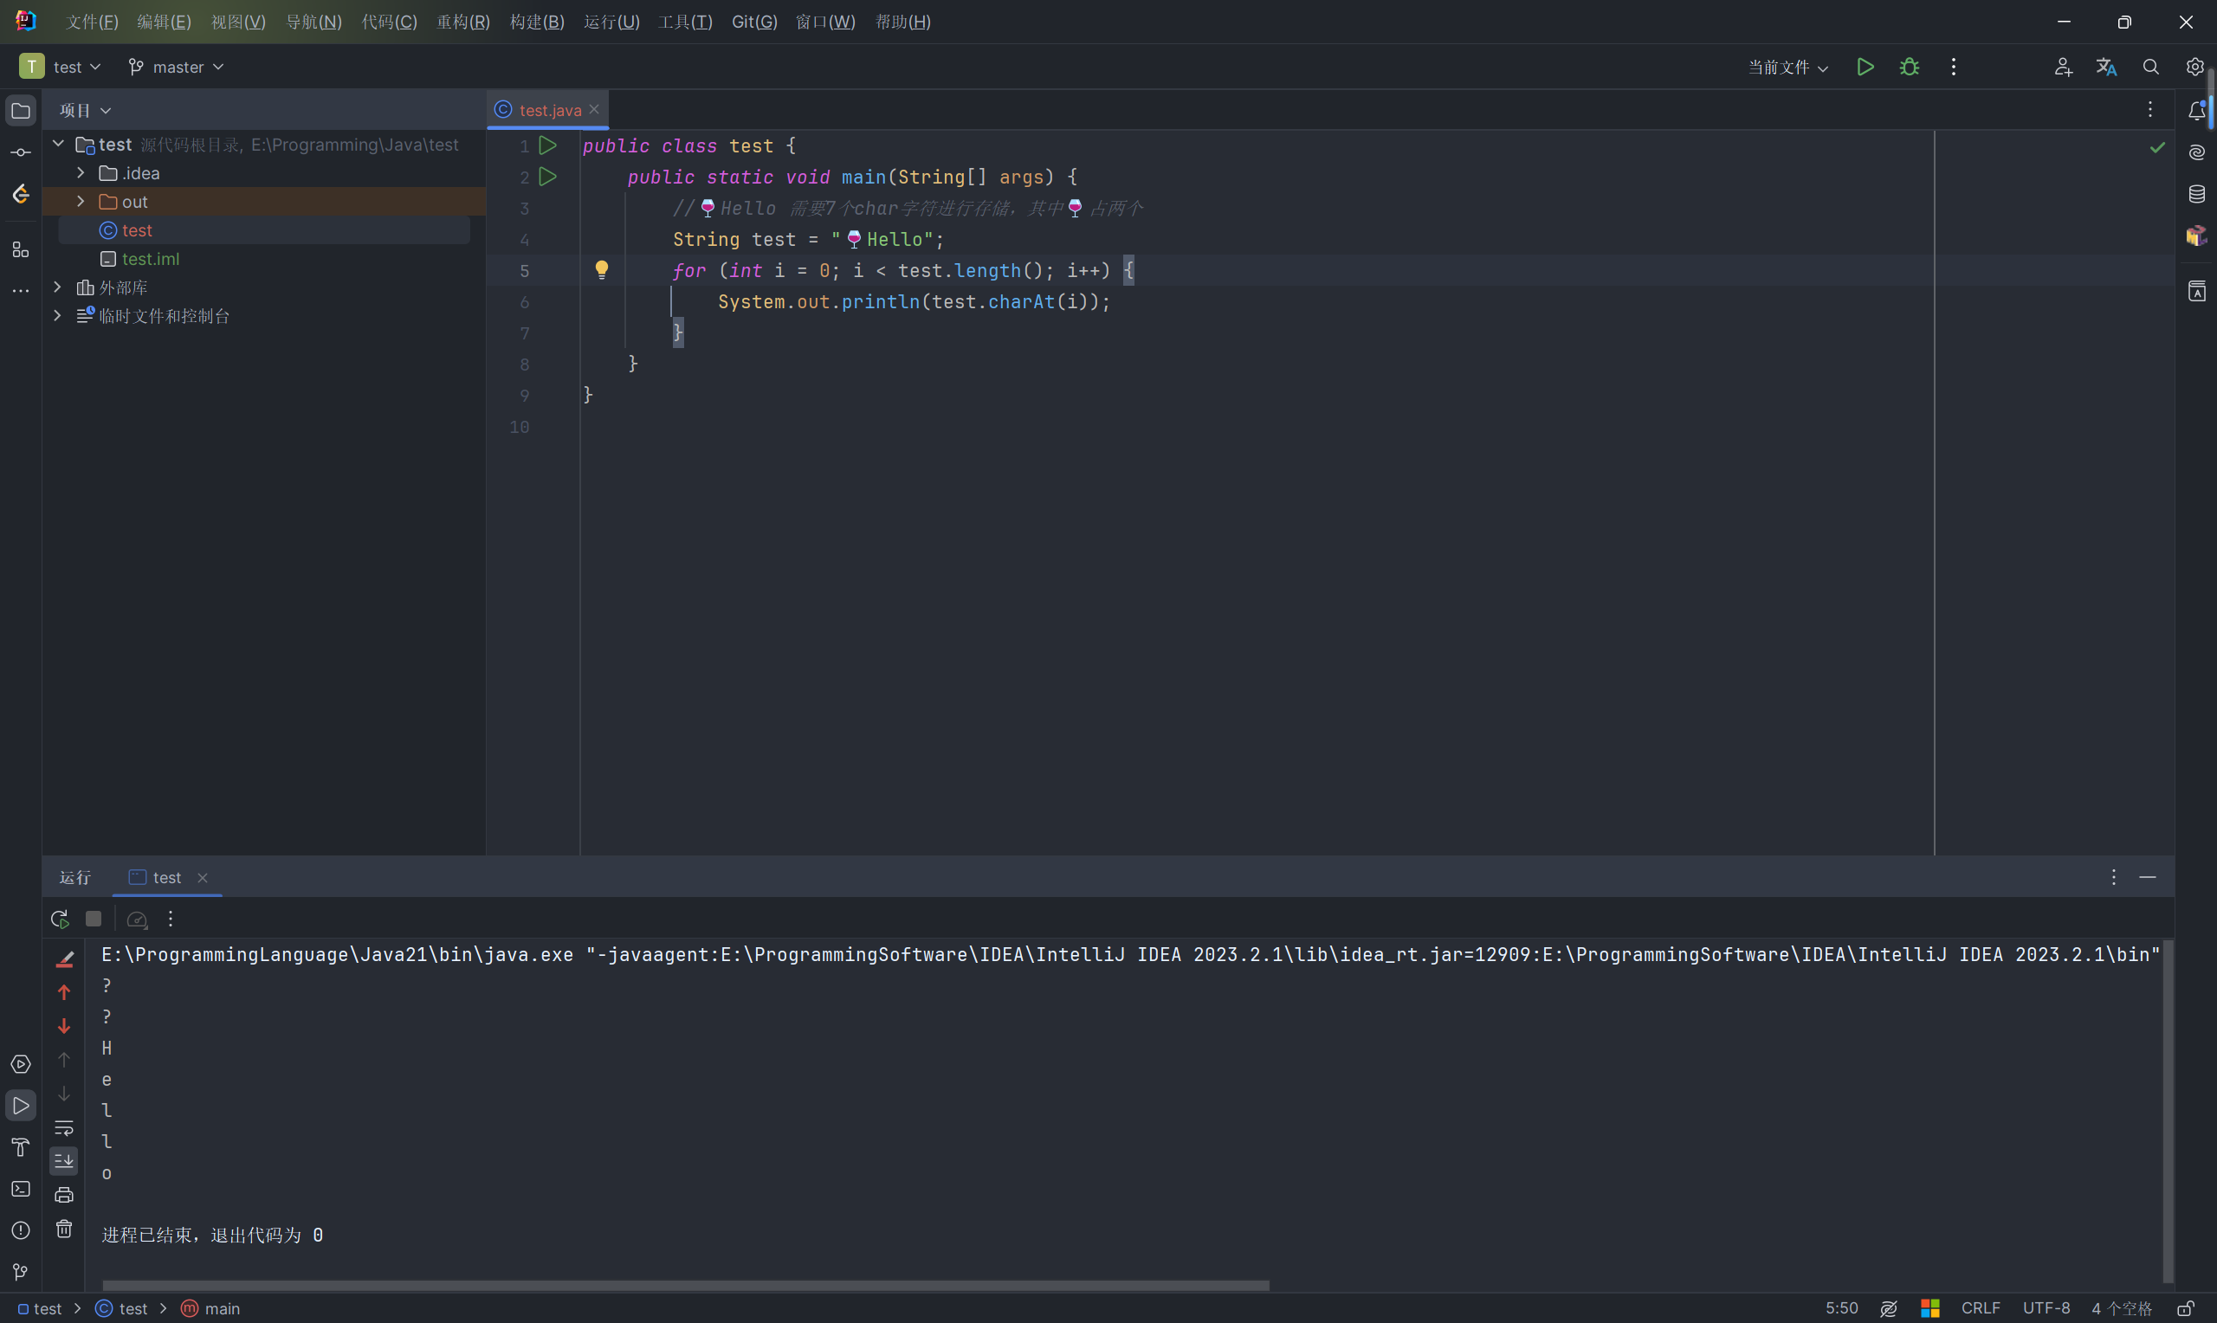Click the UTF-8 encoding status button
The width and height of the screenshot is (2217, 1323).
click(2045, 1307)
